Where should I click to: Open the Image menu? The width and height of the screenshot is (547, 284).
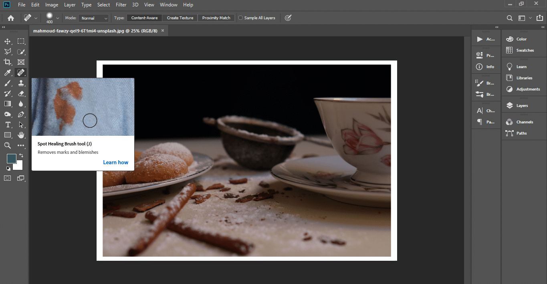coord(52,5)
